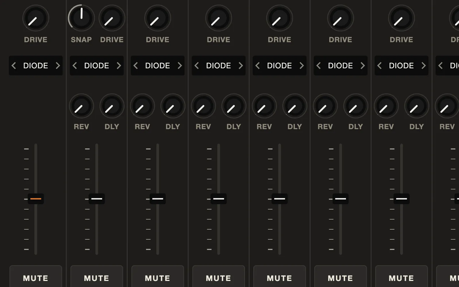Viewport: 459px width, 287px height.
Task: Click the volume fader handle on second channel
Action: tap(97, 199)
